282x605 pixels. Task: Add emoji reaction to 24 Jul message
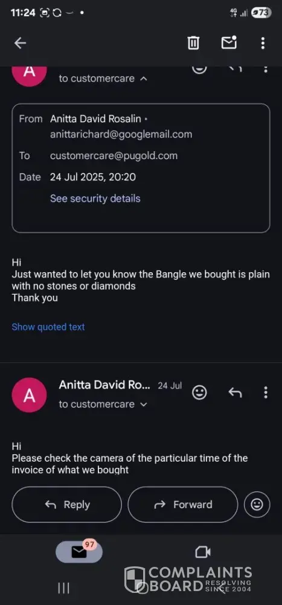(x=199, y=393)
